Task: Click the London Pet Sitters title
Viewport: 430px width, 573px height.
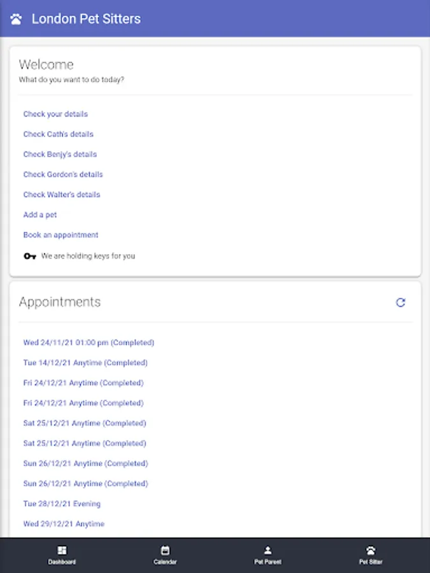Action: click(86, 19)
